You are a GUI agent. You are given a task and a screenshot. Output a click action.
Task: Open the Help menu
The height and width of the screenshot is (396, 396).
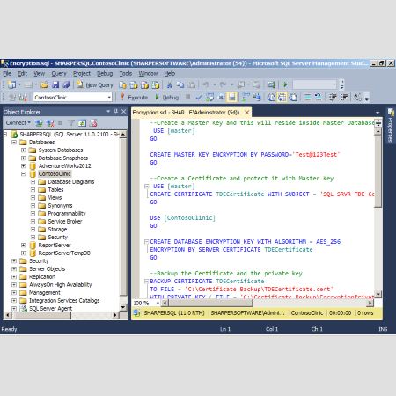pyautogui.click(x=169, y=74)
